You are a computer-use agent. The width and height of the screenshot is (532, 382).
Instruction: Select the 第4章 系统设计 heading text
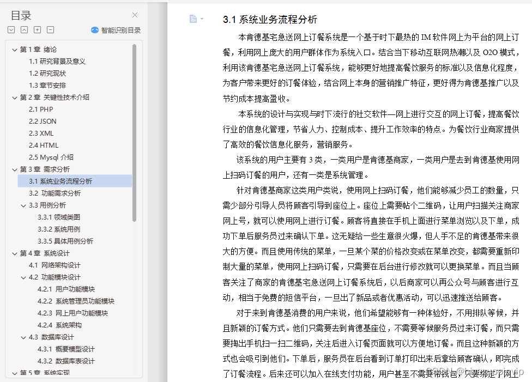[45, 253]
